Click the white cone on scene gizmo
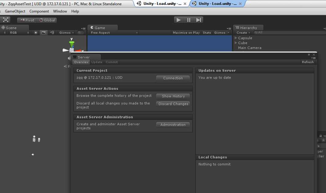 pos(65,50)
